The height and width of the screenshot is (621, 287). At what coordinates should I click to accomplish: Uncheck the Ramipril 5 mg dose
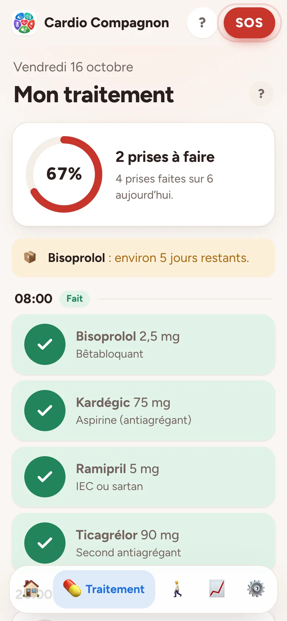click(x=45, y=477)
